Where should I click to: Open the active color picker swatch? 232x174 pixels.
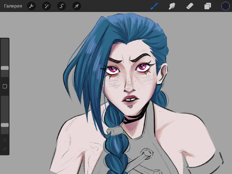(225, 6)
